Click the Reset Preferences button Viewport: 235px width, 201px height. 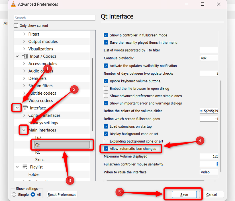(x=62, y=194)
